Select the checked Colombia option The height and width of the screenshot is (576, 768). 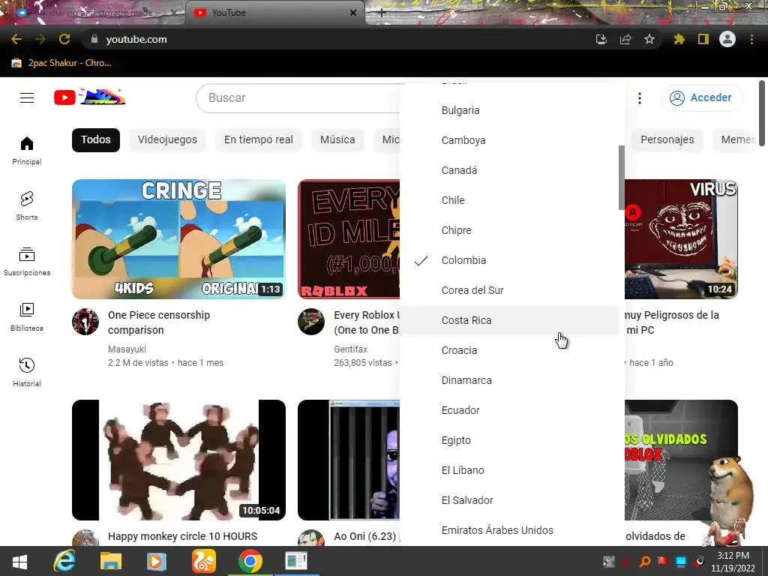tap(509, 260)
